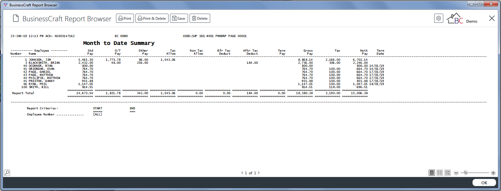Zoom out with the minus button

coord(456,173)
